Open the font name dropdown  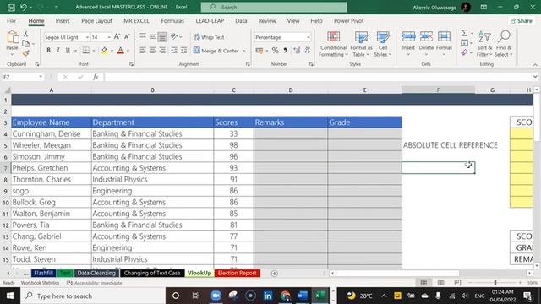point(87,37)
